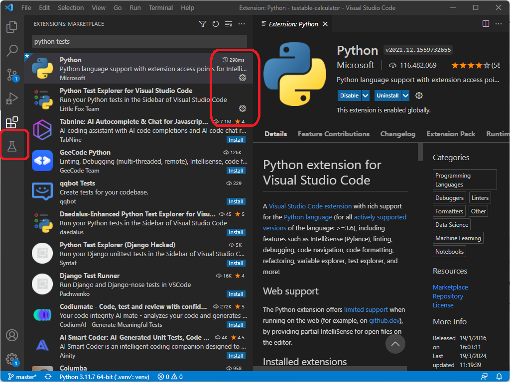
Task: Open the Search view in activity bar
Action: (12, 50)
